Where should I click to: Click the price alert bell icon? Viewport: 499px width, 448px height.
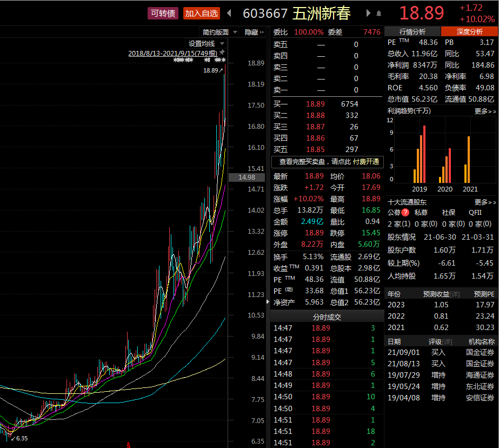(x=378, y=14)
